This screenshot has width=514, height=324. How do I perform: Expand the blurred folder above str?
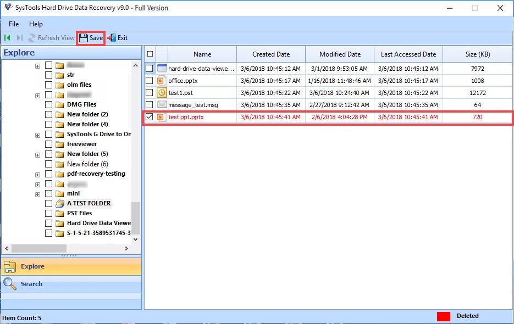(x=38, y=66)
